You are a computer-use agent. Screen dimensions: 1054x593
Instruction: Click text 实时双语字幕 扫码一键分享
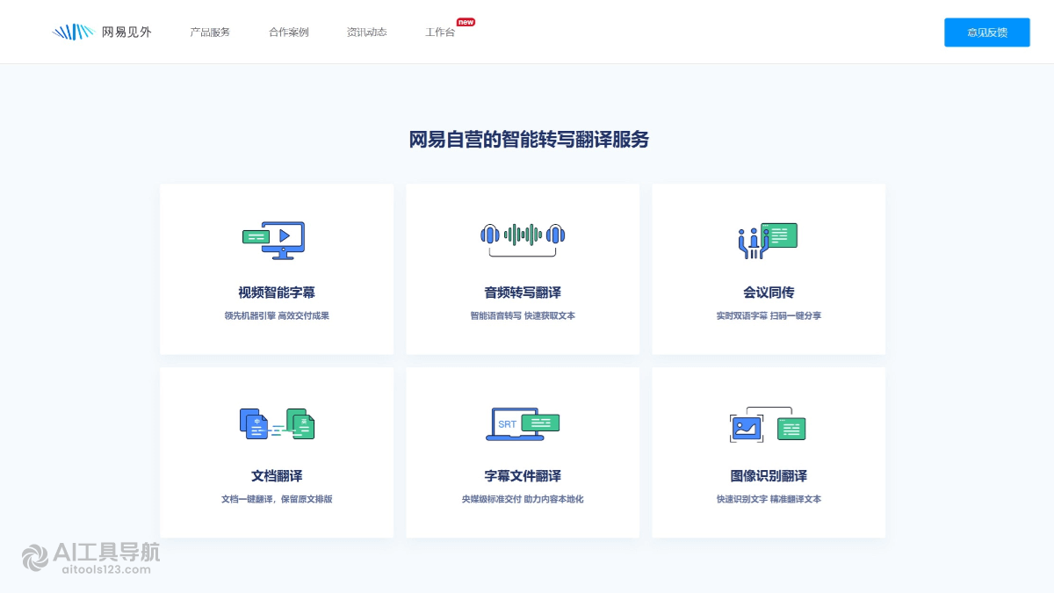(769, 315)
